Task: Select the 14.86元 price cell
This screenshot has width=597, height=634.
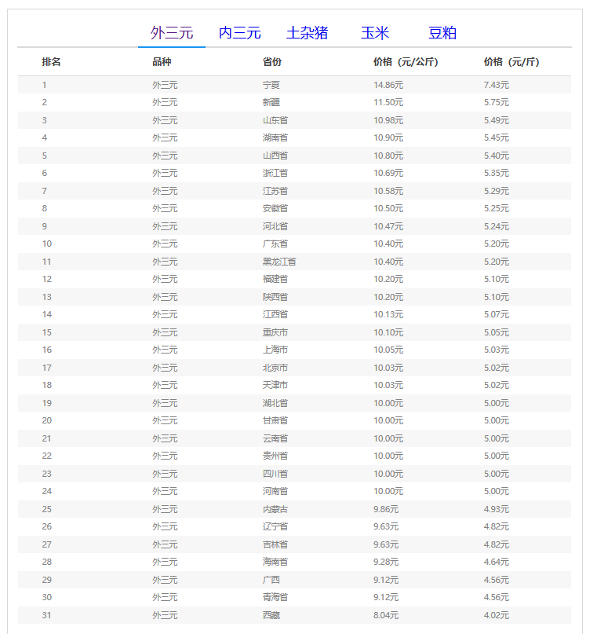Action: click(x=388, y=85)
